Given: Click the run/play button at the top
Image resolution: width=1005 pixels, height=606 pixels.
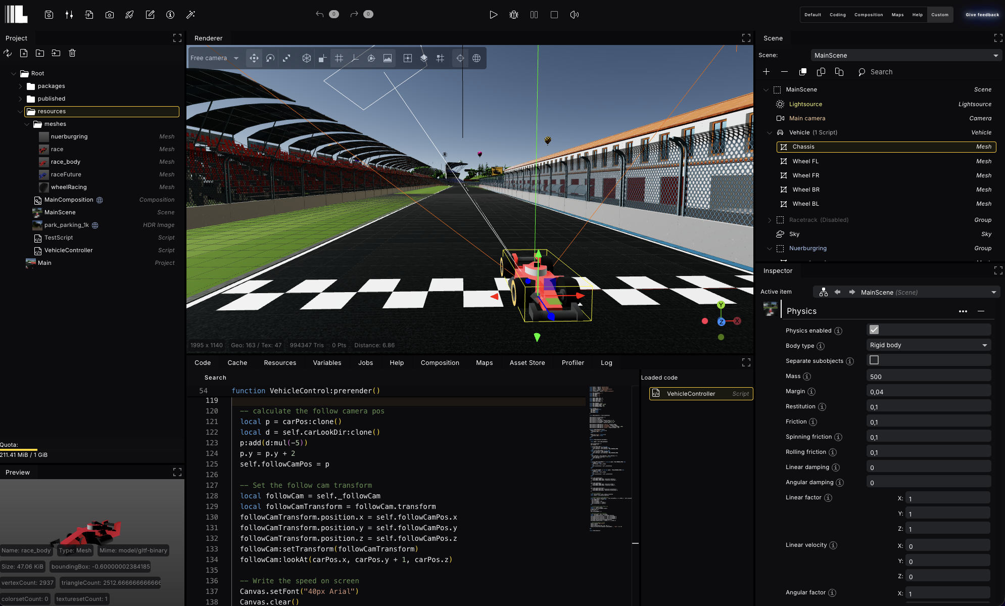Looking at the screenshot, I should (494, 15).
